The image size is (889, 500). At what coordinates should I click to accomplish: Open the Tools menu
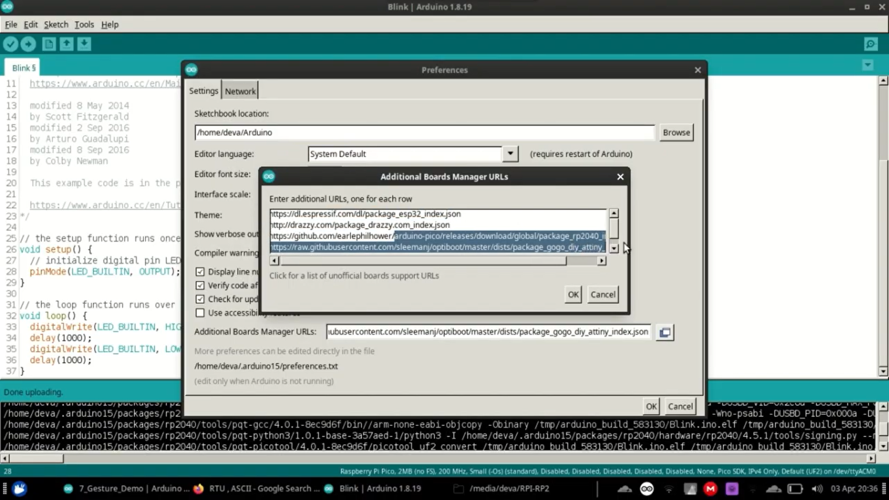tap(84, 24)
